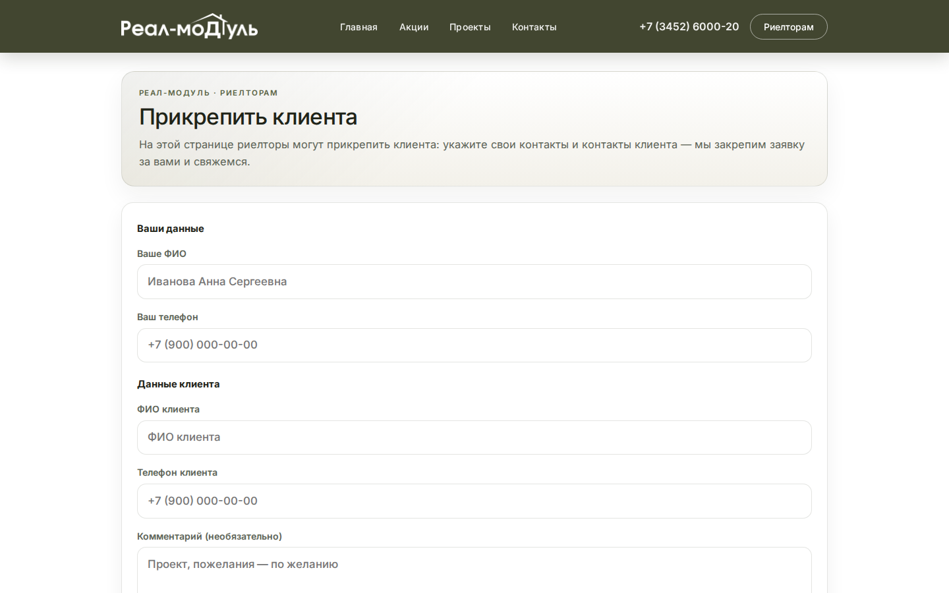
Task: Click the Комментарий (необязательно) label
Action: tap(210, 536)
